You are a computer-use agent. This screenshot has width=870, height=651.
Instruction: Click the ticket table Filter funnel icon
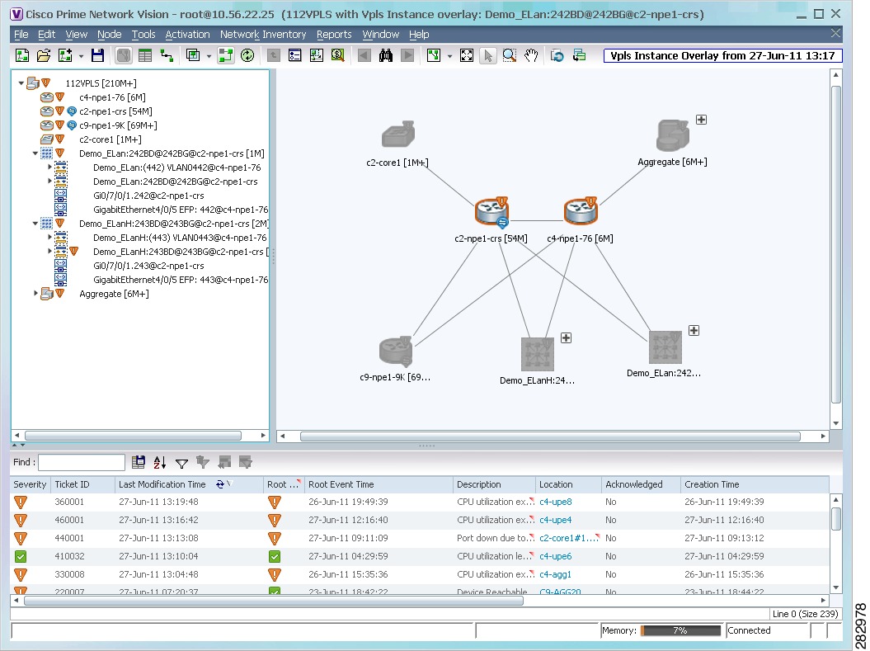point(181,462)
